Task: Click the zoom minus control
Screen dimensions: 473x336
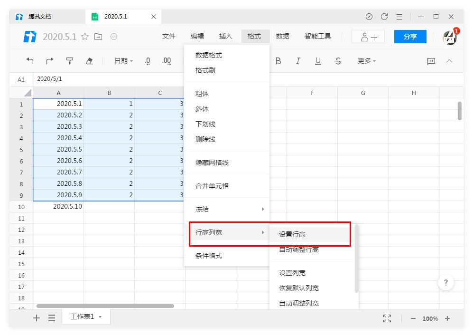Action: 412,318
